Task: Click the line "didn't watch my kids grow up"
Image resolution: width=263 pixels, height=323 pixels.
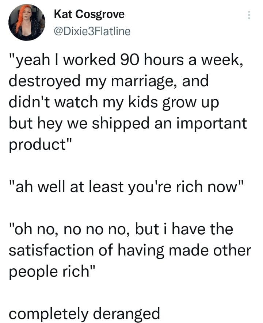Action: tap(114, 100)
